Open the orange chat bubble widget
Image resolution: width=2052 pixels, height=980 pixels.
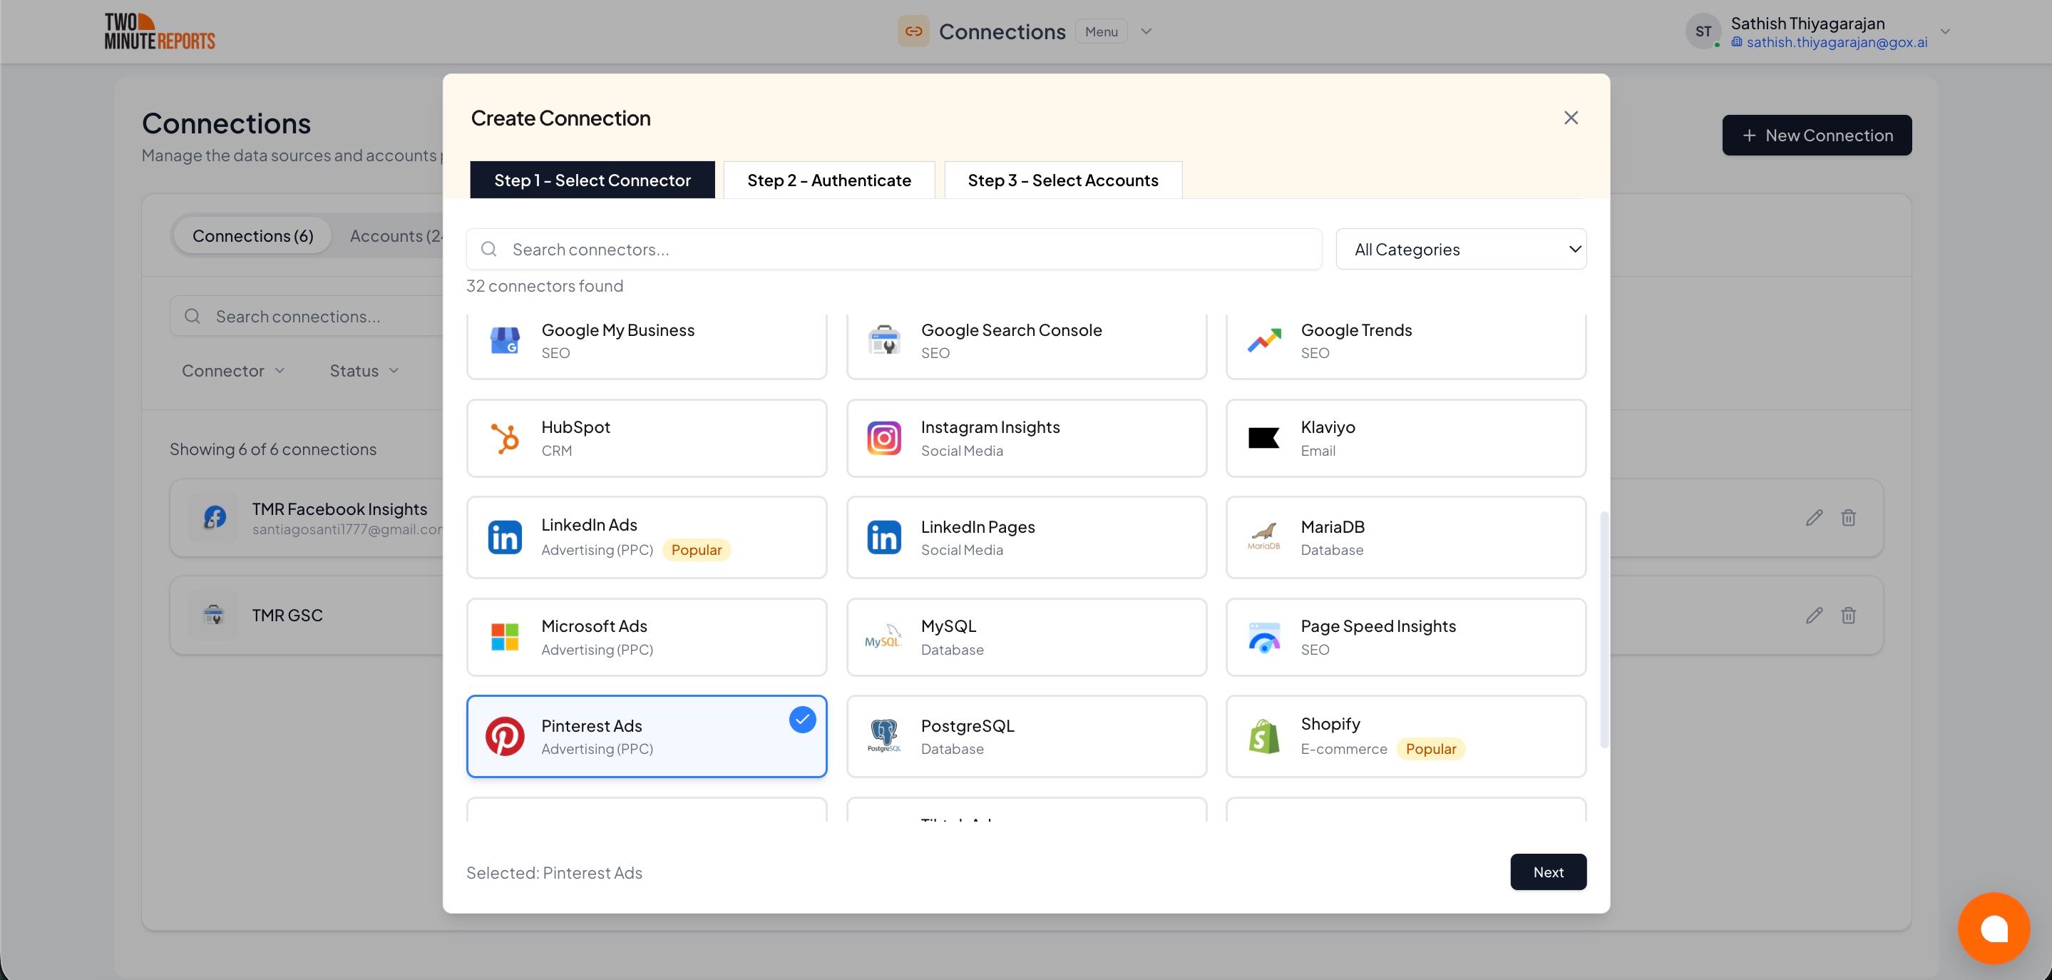tap(1993, 928)
